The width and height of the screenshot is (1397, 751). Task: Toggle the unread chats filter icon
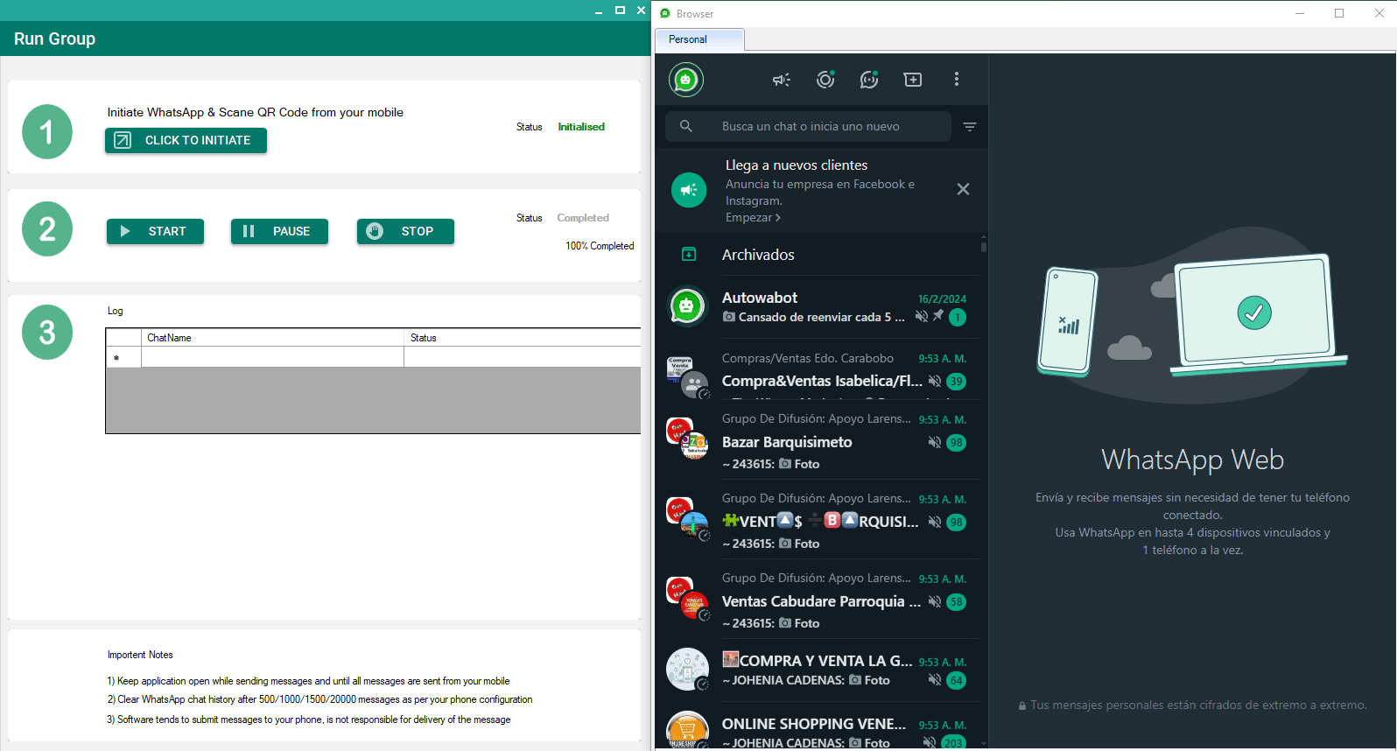[969, 127]
